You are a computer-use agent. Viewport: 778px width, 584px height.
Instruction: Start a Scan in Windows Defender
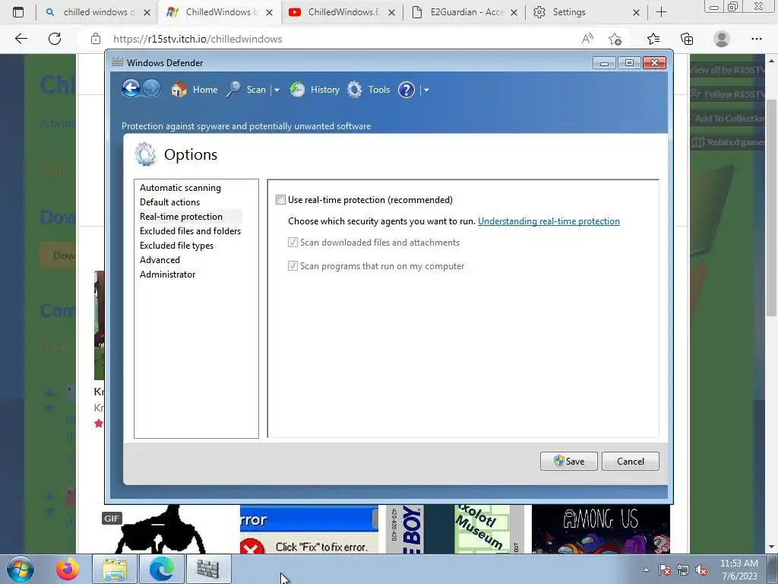[x=247, y=90]
